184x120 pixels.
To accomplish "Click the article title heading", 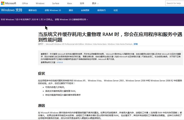I will pyautogui.click(x=110, y=37).
